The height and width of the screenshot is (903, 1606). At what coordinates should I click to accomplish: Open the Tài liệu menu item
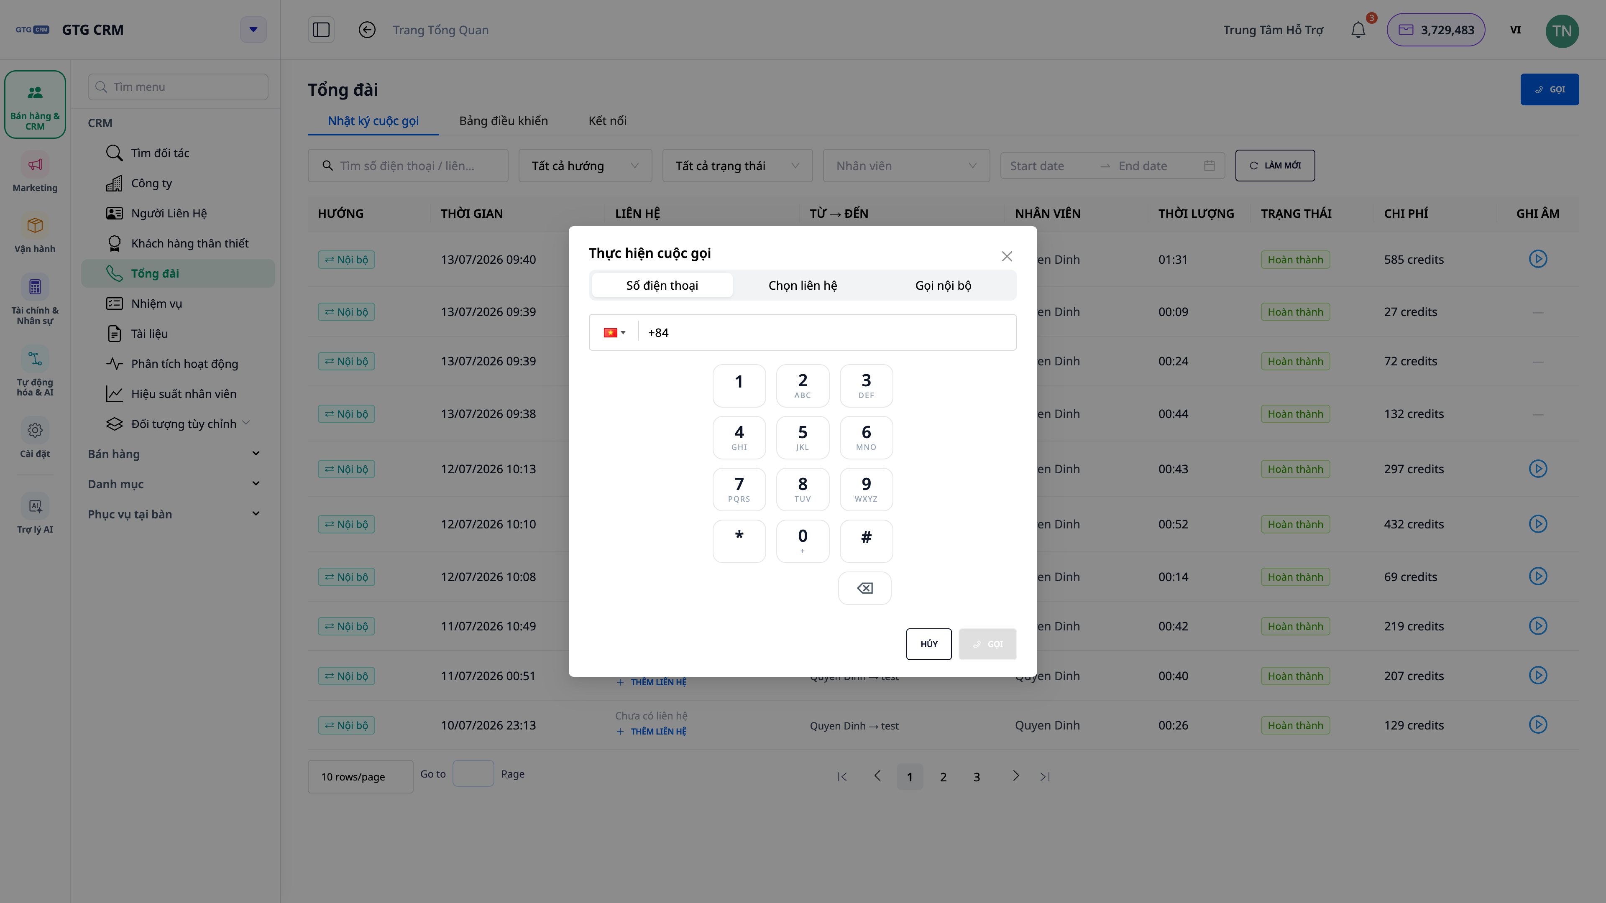178,334
